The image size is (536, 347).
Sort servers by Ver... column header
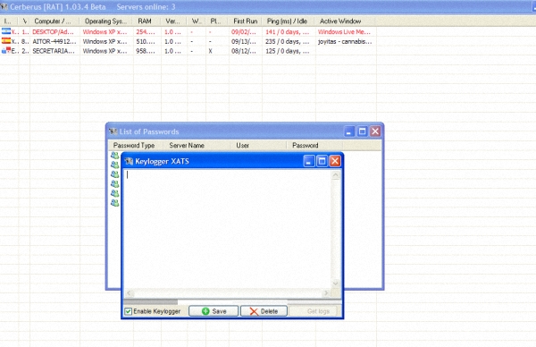pyautogui.click(x=173, y=21)
